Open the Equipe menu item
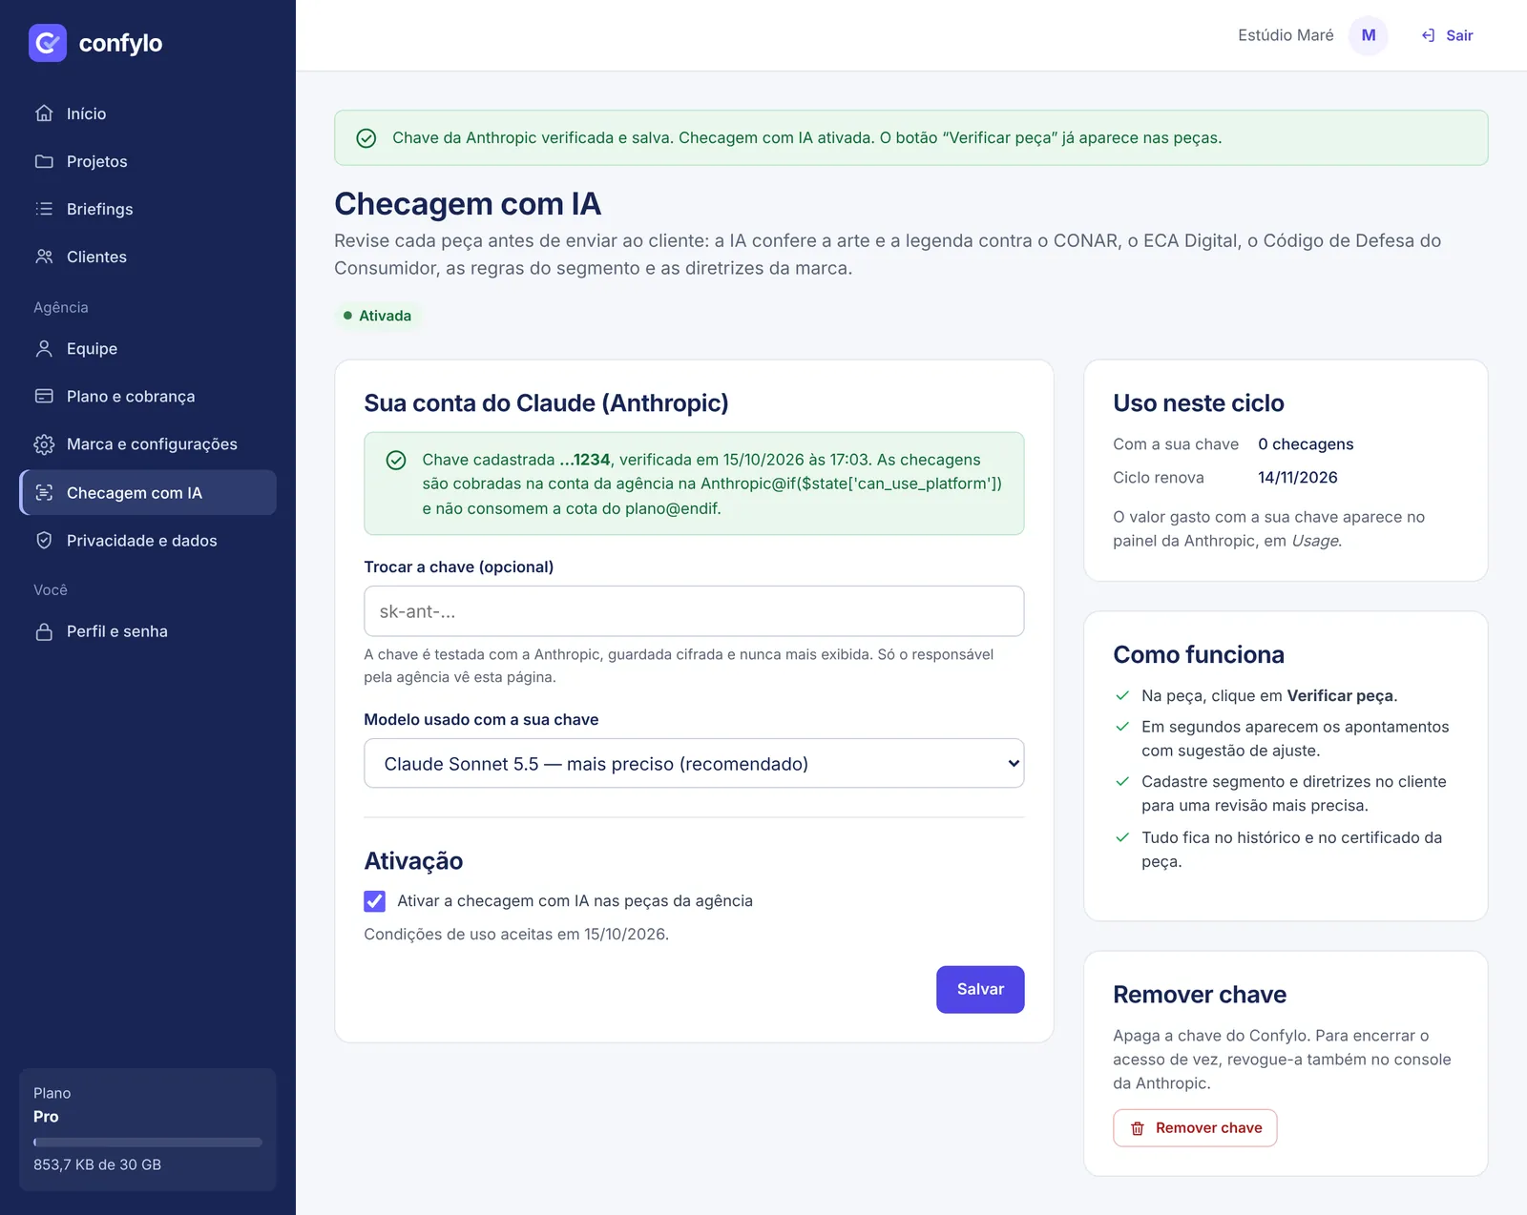The width and height of the screenshot is (1527, 1215). (x=148, y=349)
